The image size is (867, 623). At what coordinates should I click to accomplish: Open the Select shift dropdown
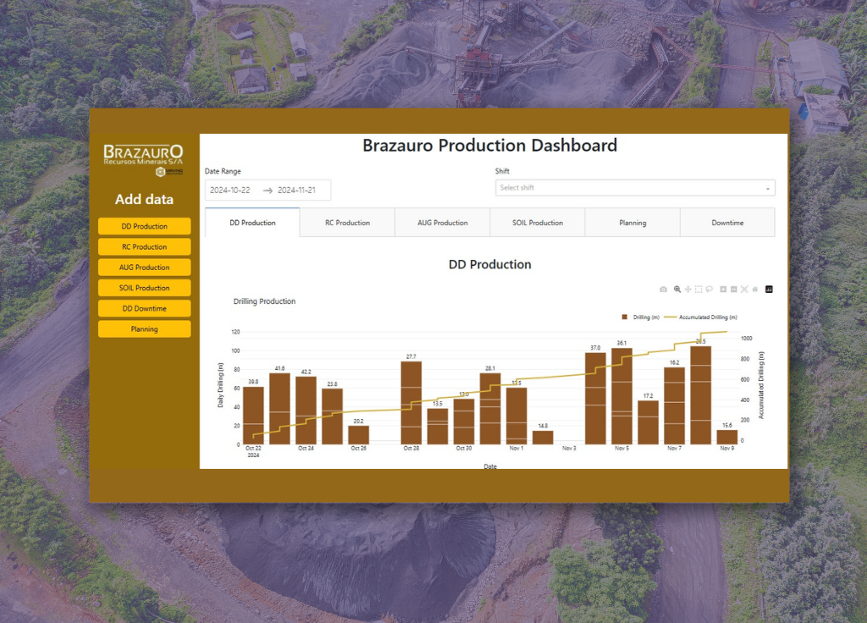[634, 187]
